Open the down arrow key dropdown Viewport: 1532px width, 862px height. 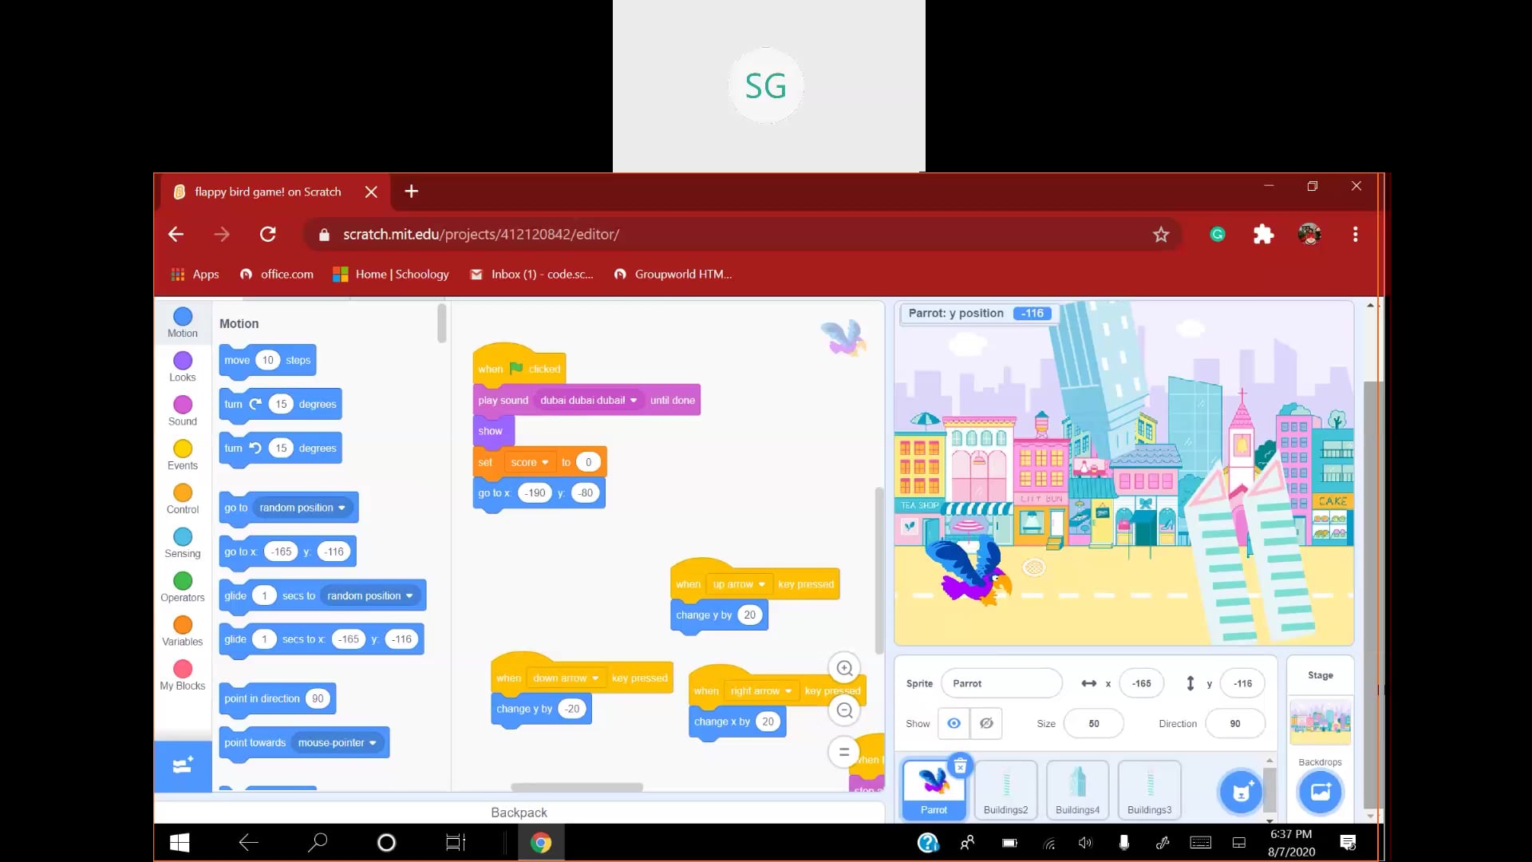[566, 678]
